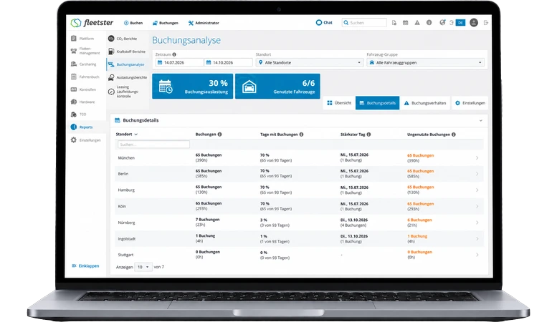Open Flottenmanagement in the sidebar

[x=85, y=51]
